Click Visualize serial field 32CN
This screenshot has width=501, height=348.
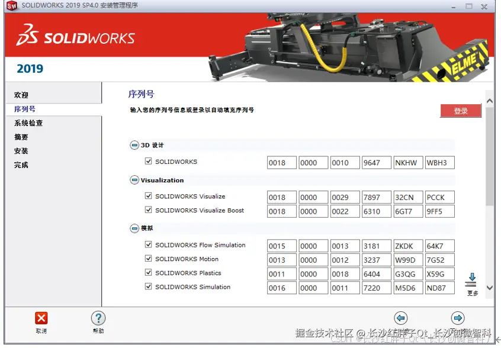(409, 197)
